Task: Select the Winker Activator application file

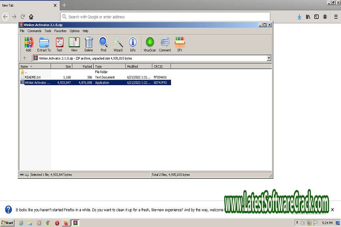Action: [x=95, y=83]
